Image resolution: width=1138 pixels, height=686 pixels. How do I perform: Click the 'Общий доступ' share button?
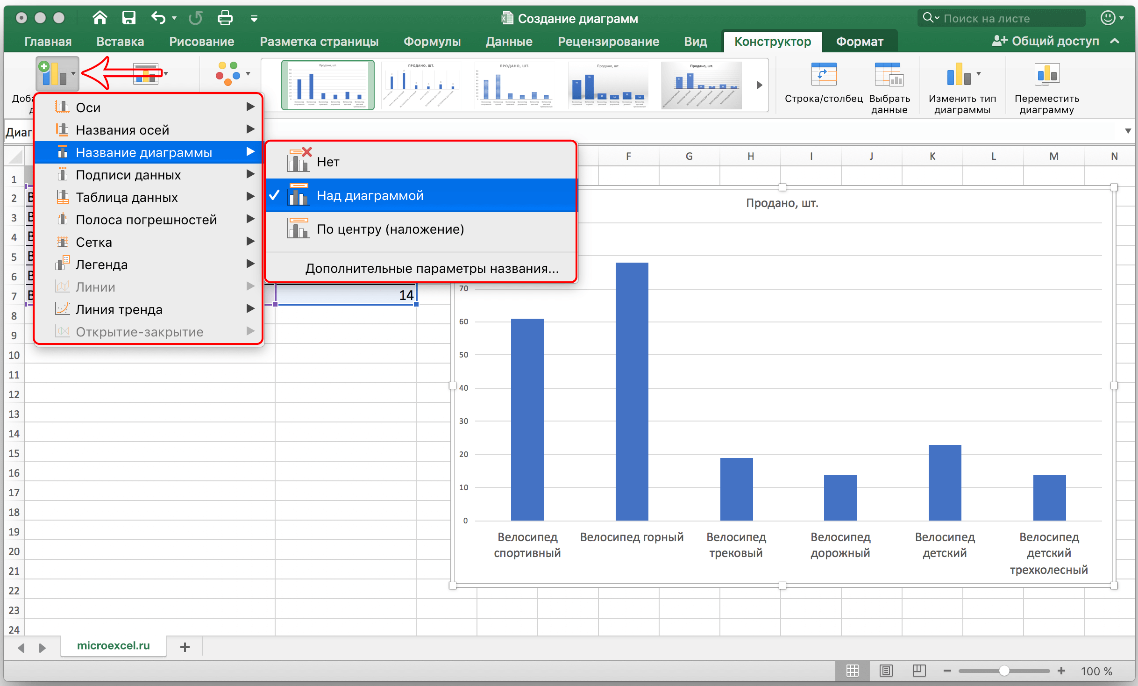1046,41
